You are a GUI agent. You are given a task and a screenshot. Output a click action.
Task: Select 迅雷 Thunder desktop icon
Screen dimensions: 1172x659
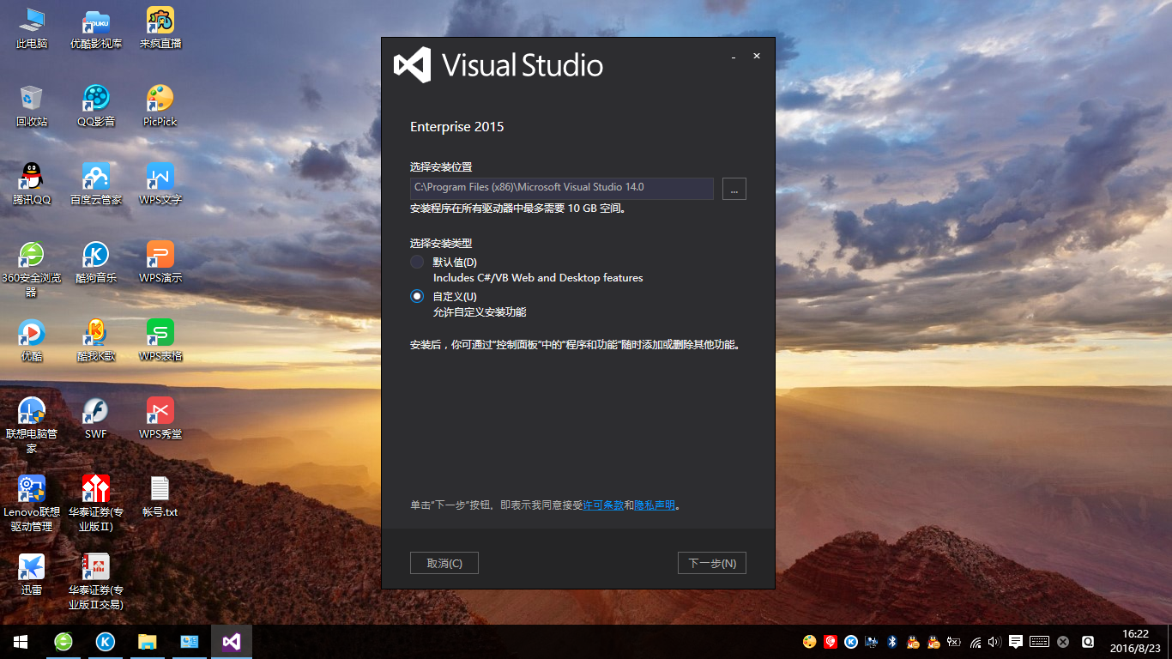[x=32, y=575]
